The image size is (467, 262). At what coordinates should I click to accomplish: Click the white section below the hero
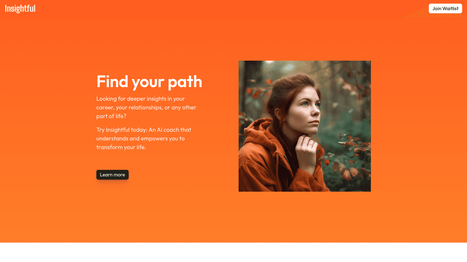pyautogui.click(x=233, y=252)
